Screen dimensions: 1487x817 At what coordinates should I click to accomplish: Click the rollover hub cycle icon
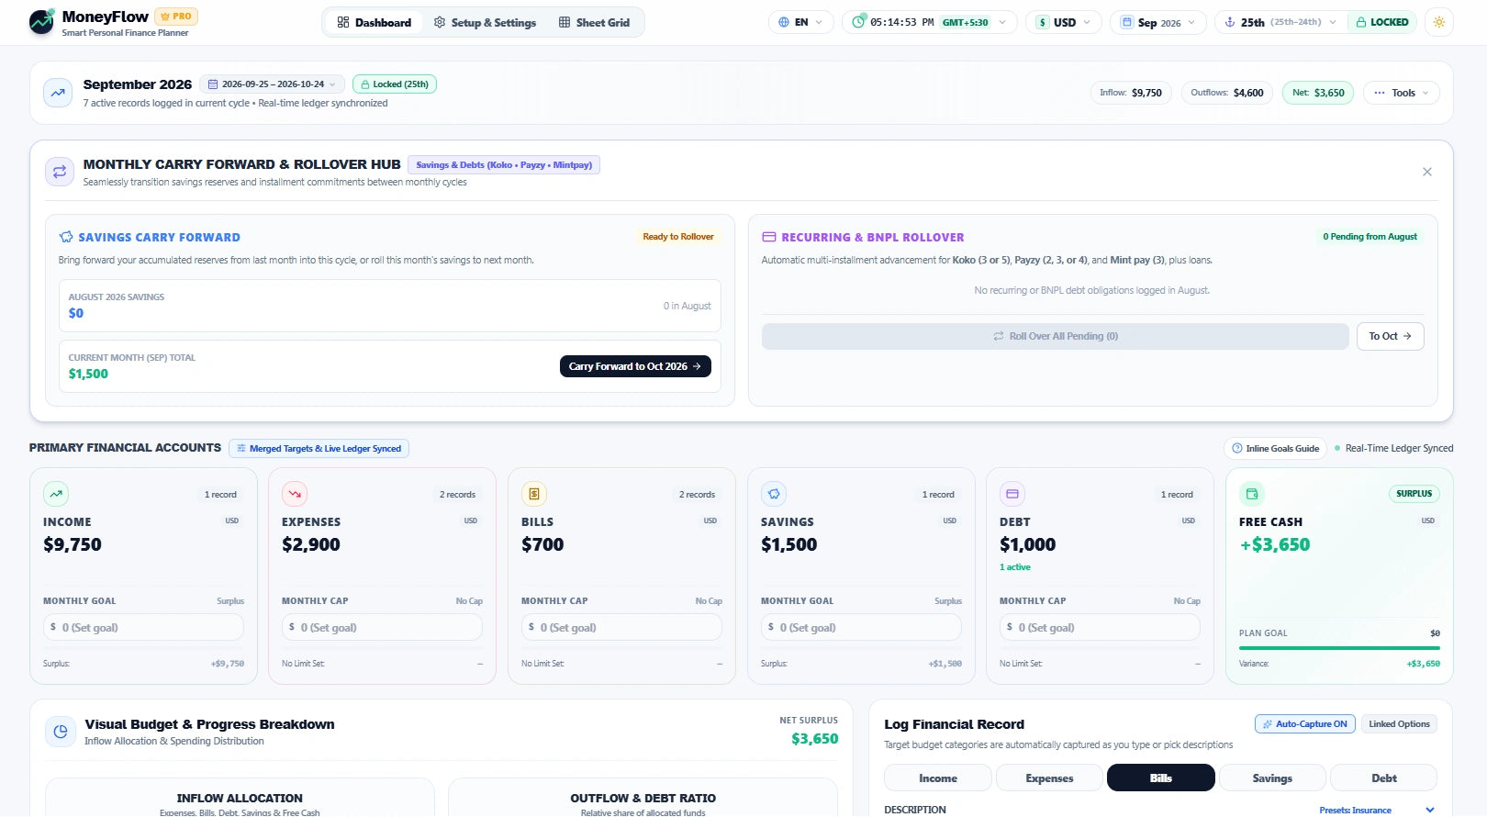[x=60, y=172]
